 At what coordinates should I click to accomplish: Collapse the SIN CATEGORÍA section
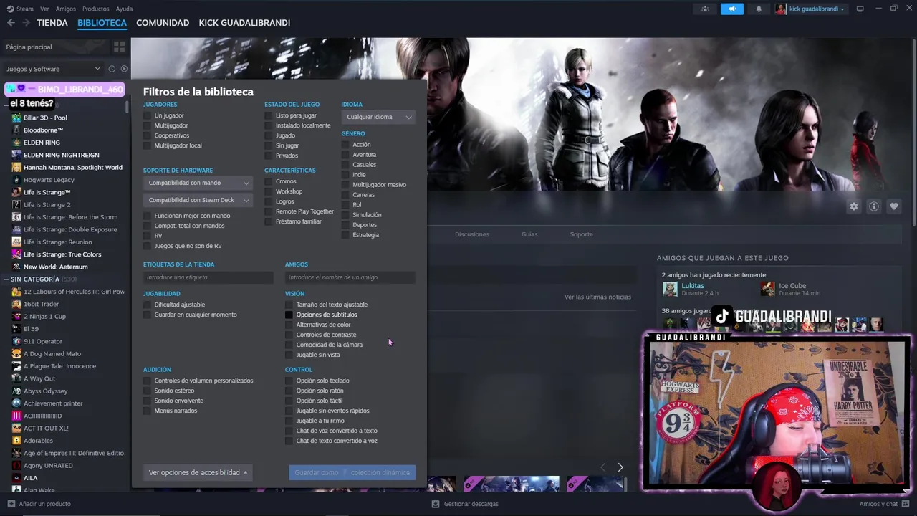6,279
